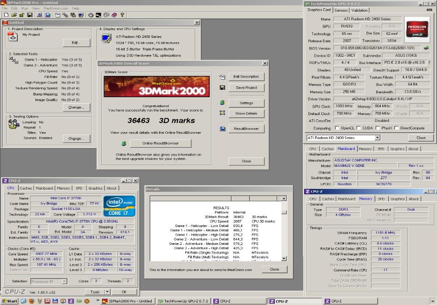The height and width of the screenshot is (305, 437).
Task: Click the question mark help icon
Action: point(122,15)
